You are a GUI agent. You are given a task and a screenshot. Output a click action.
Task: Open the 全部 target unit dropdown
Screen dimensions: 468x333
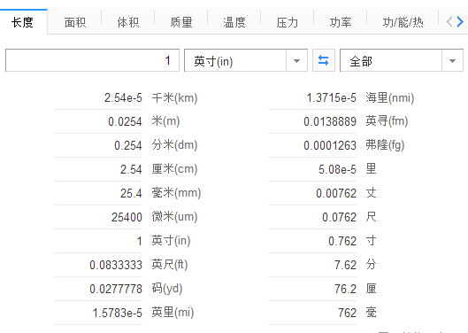click(402, 61)
